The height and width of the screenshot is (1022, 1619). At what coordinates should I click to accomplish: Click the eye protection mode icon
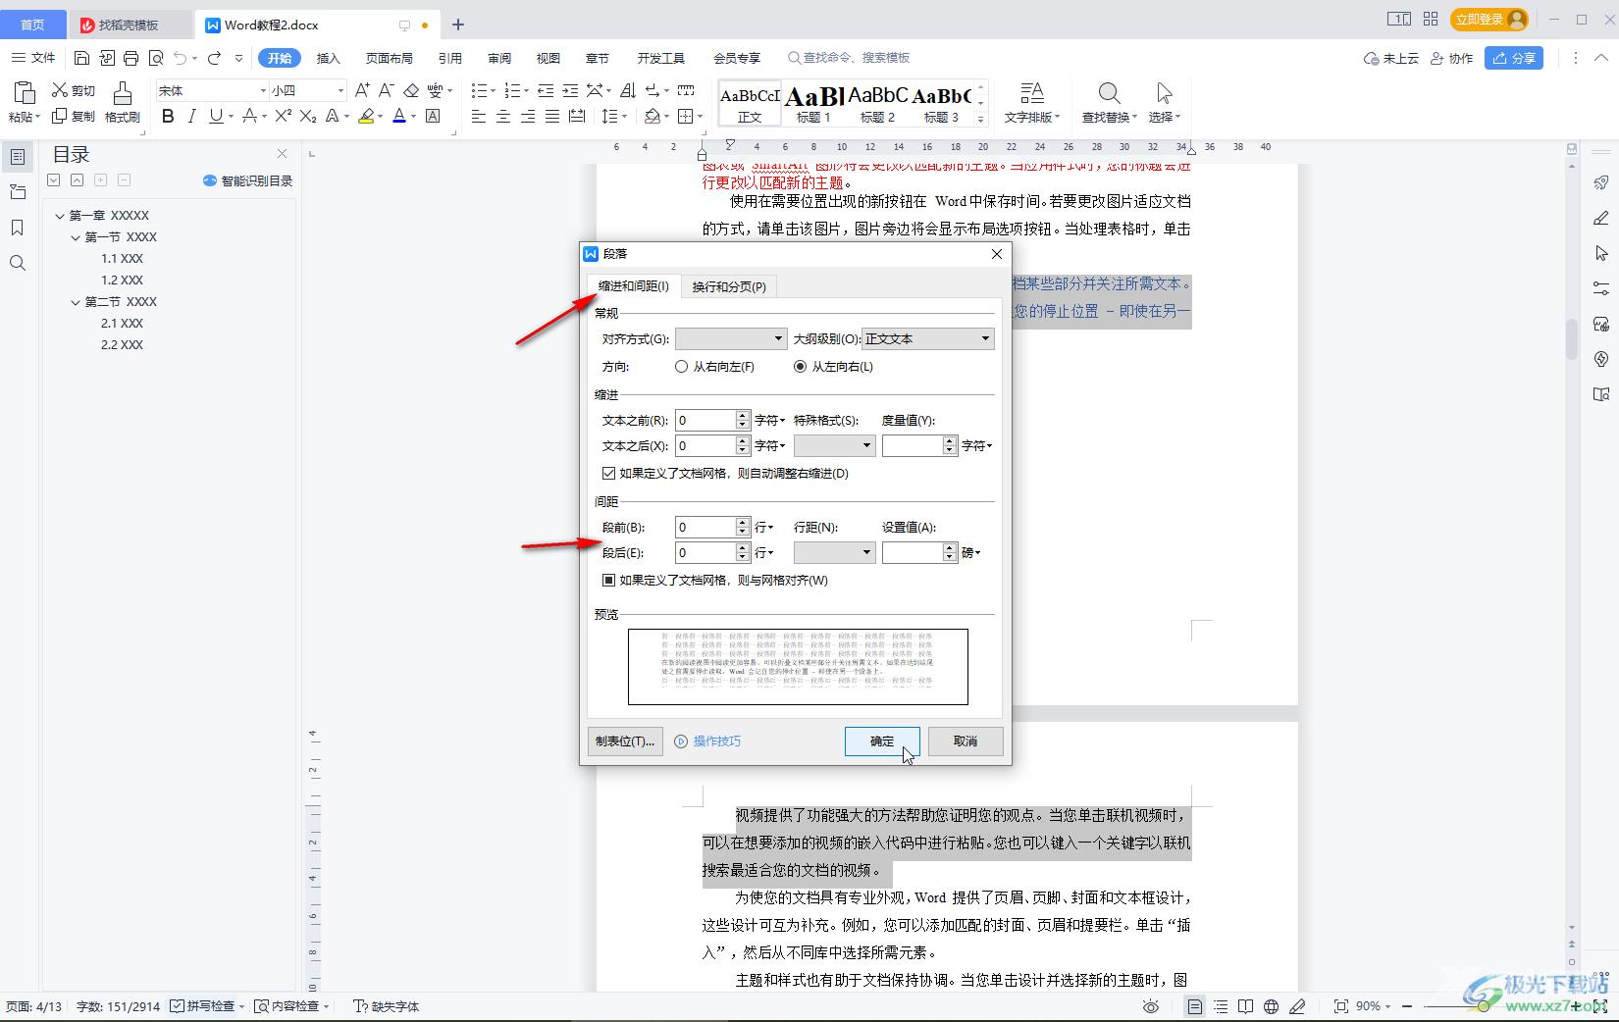(1151, 1006)
